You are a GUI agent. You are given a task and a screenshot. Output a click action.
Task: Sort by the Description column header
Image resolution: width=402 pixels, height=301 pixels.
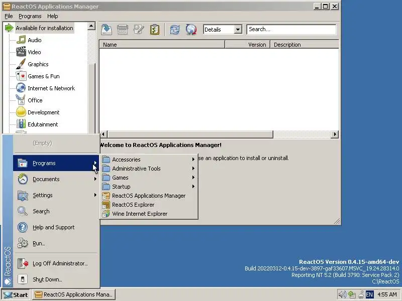[x=305, y=45]
